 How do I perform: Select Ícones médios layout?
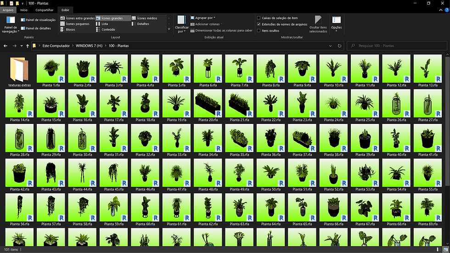click(145, 18)
